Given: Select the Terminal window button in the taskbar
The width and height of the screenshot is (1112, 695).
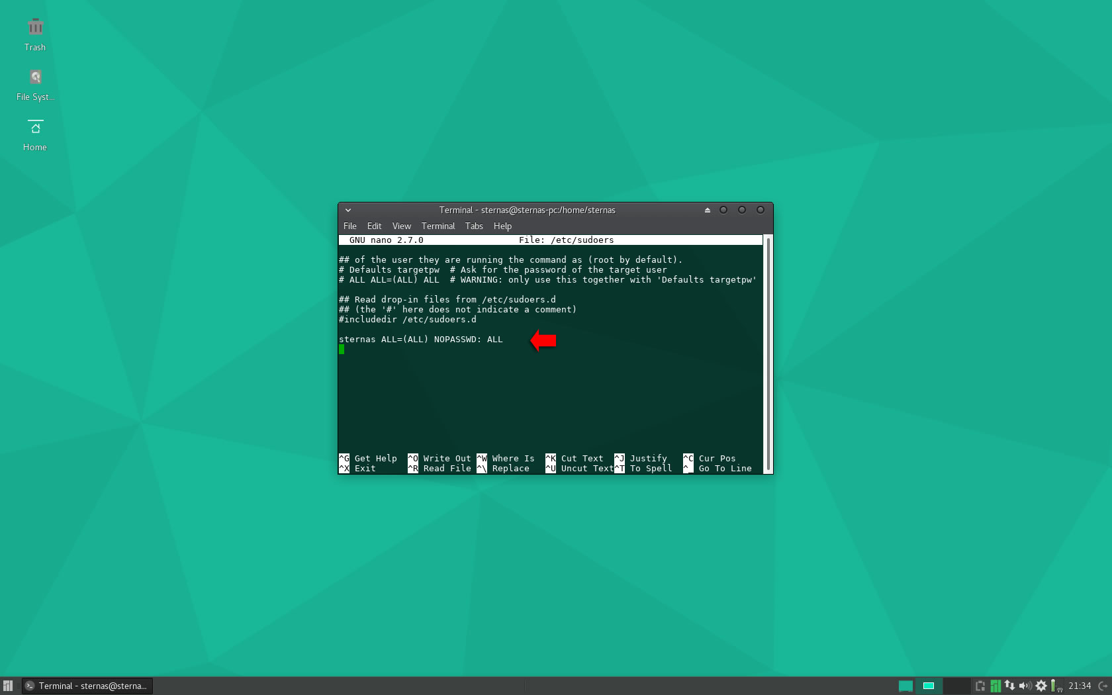Looking at the screenshot, I should point(87,686).
